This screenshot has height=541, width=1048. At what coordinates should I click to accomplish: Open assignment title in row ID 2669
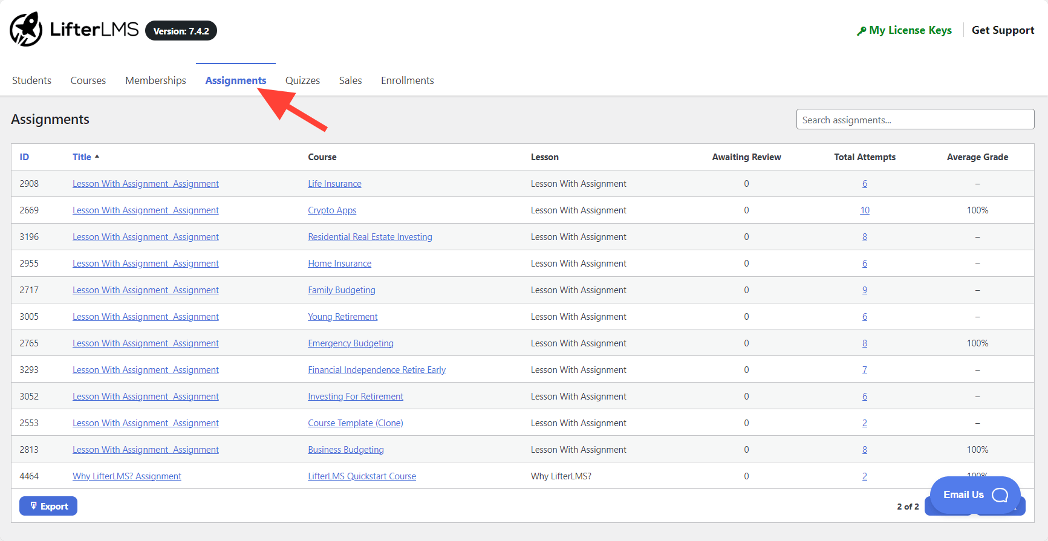click(x=146, y=210)
